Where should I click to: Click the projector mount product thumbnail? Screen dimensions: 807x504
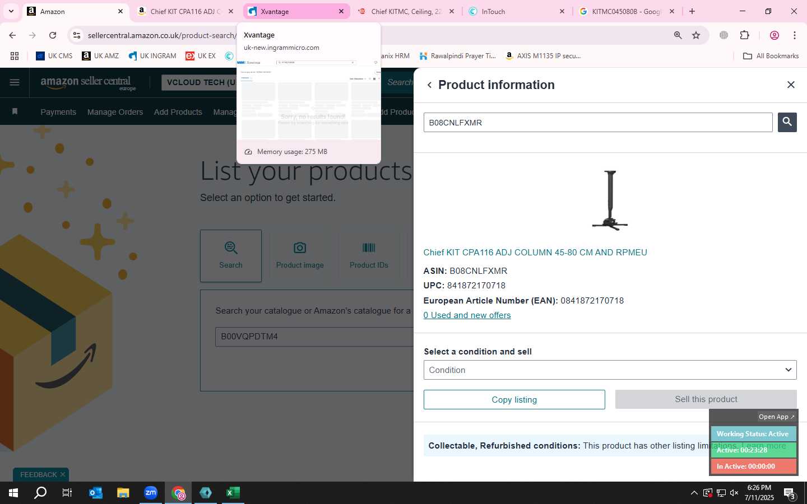coord(610,200)
